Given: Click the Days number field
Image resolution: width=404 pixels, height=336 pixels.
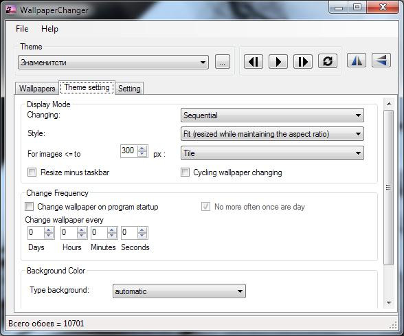Looking at the screenshot, I should click(36, 233).
